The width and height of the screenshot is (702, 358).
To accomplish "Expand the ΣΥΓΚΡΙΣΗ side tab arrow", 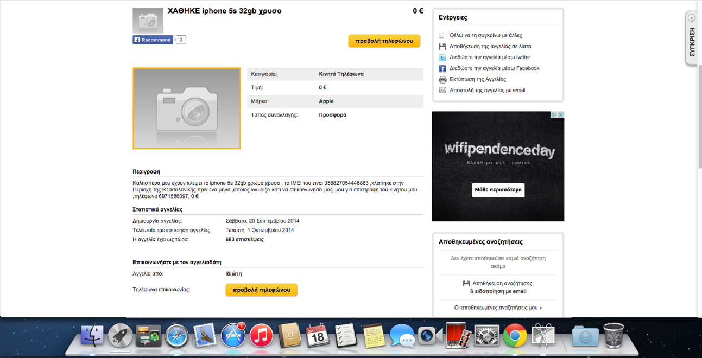I will (692, 18).
